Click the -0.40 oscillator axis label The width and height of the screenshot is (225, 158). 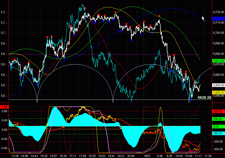click(x=4, y=139)
